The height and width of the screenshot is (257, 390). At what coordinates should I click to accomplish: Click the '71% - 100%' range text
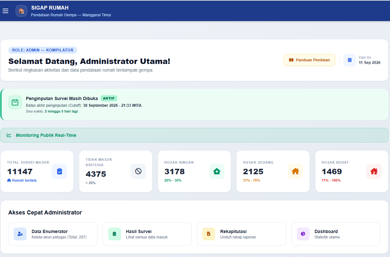coord(331,180)
